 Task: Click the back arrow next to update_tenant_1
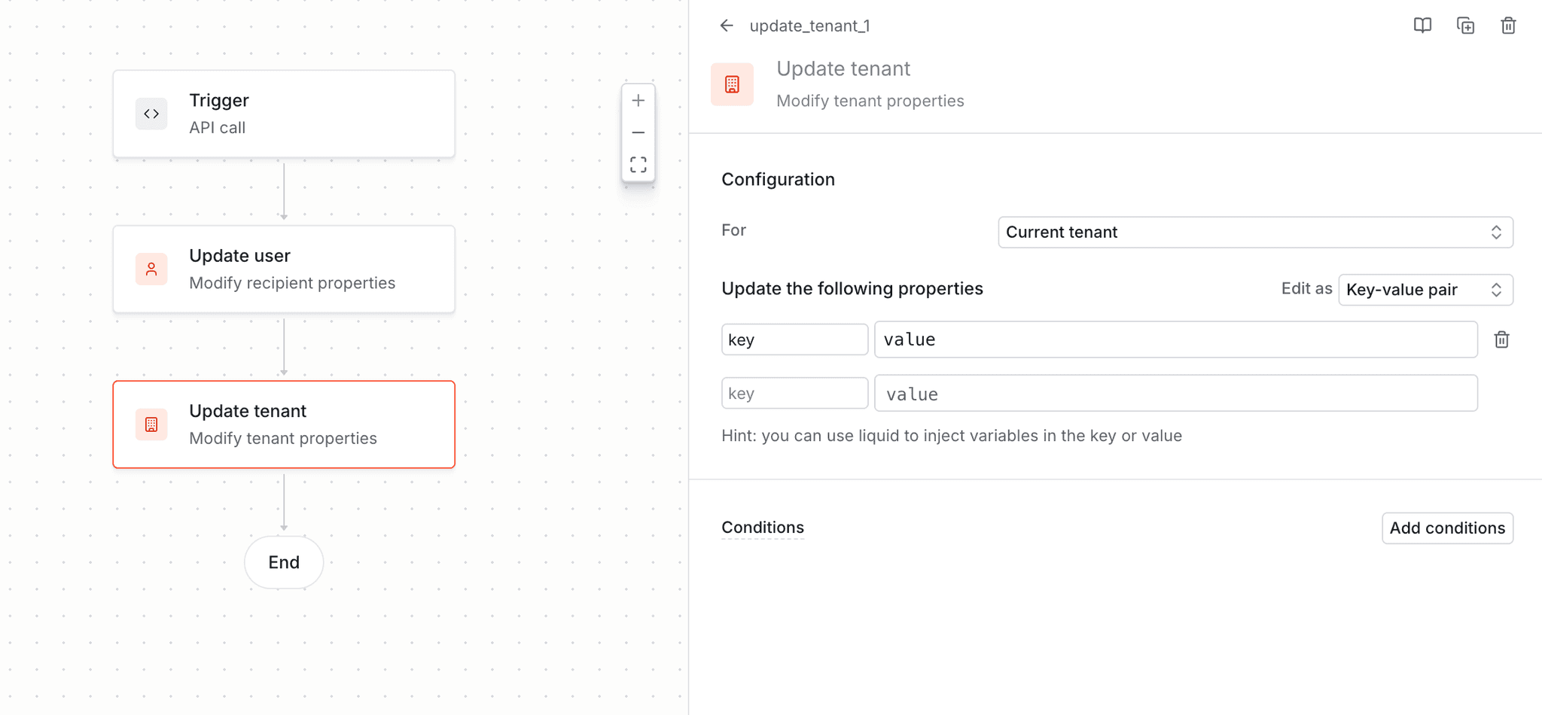click(x=726, y=25)
